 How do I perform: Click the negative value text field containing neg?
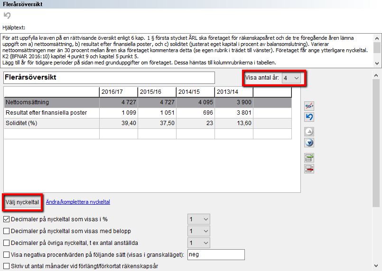[x=216, y=255]
